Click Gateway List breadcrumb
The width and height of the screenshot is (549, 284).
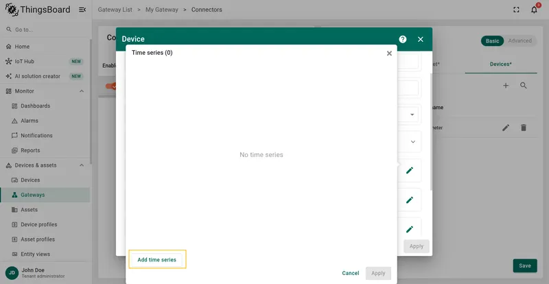tap(115, 10)
